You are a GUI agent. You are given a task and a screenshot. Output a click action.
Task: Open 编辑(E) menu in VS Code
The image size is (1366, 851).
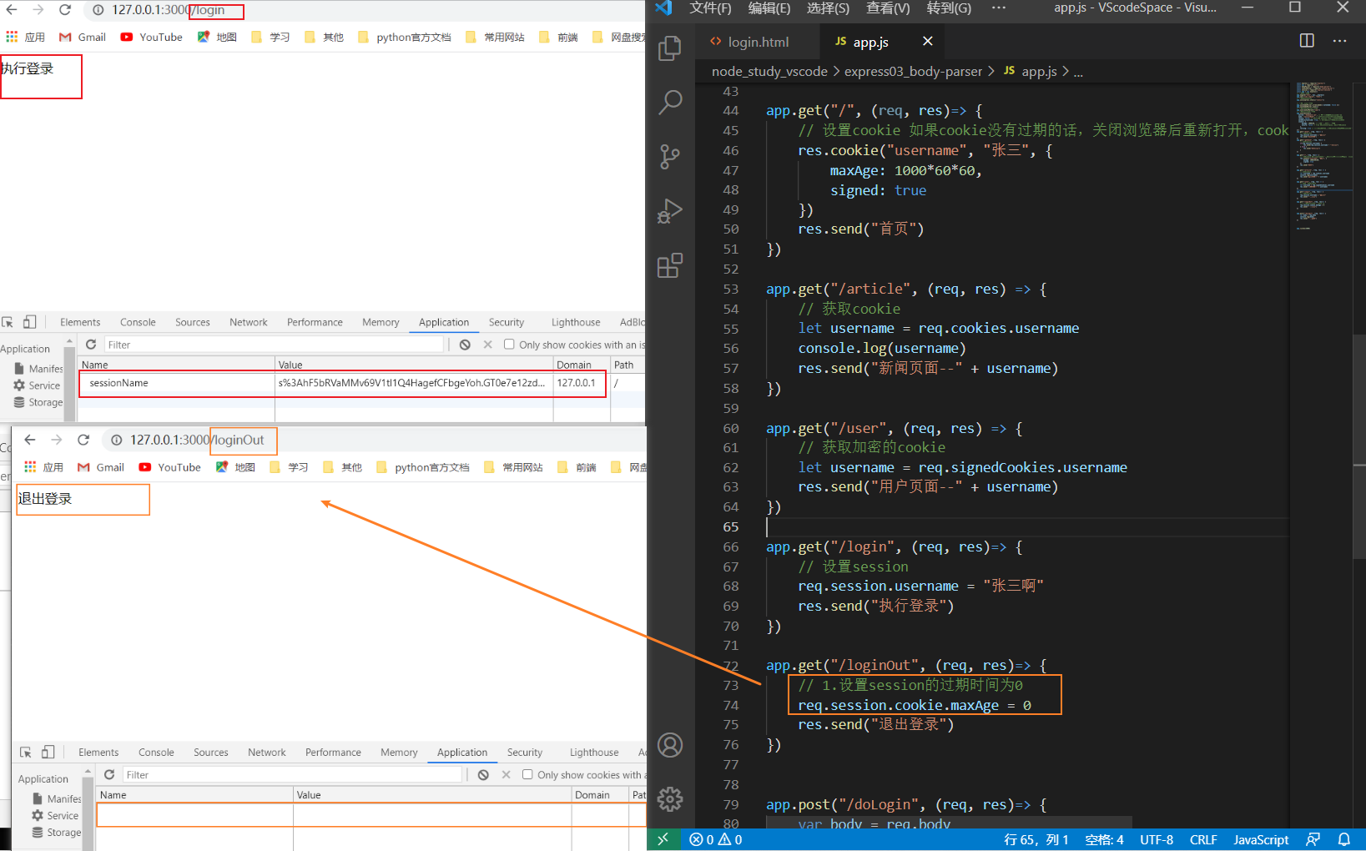769,8
